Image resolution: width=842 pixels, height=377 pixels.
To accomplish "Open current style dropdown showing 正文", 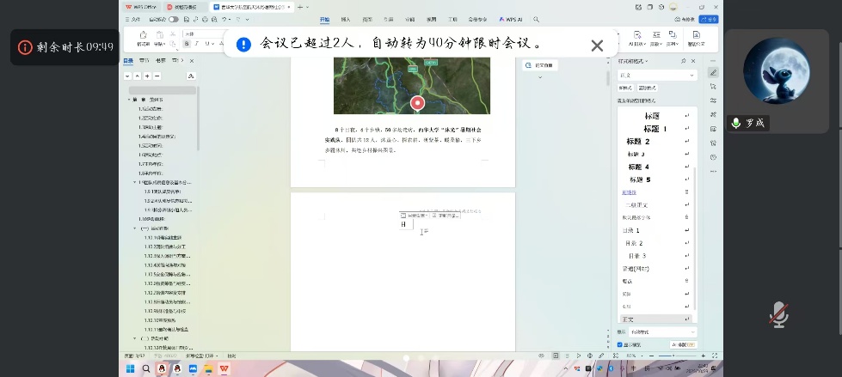I will point(656,76).
